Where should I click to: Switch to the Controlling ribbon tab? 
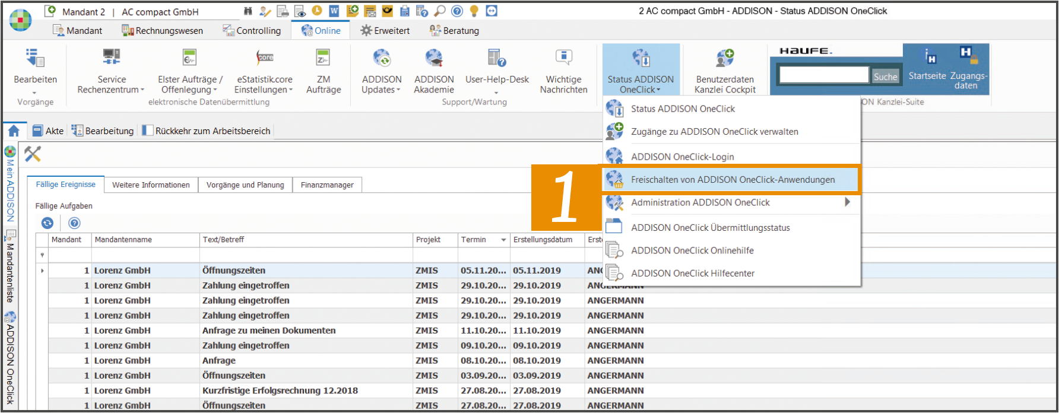(x=251, y=30)
